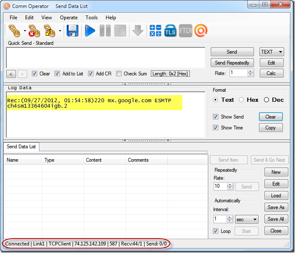Collapse Log panel via lower splitter arrows
The width and height of the screenshot is (295, 253).
click(x=147, y=140)
